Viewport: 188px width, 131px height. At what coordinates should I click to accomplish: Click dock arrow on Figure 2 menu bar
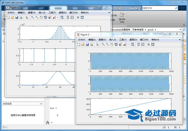(180, 40)
